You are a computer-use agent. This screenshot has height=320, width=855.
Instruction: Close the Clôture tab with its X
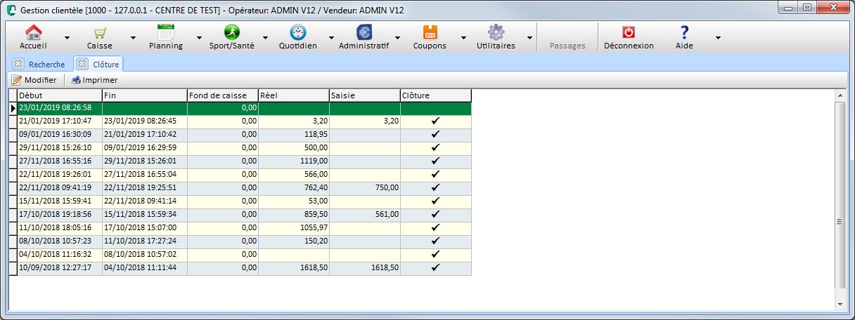82,64
